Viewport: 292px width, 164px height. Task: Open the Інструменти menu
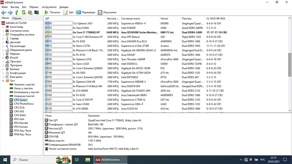pyautogui.click(x=49, y=7)
